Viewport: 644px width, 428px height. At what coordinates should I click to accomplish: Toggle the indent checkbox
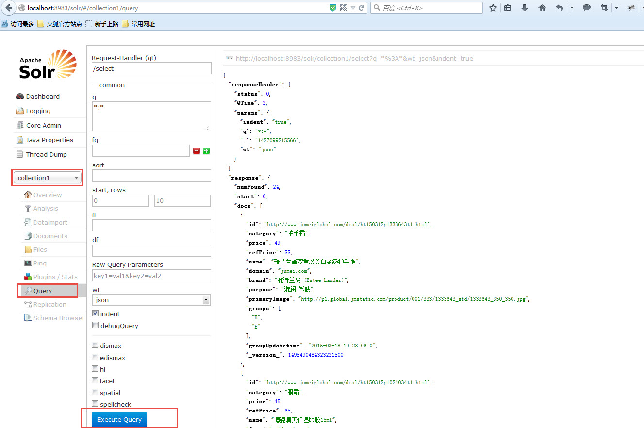point(95,314)
